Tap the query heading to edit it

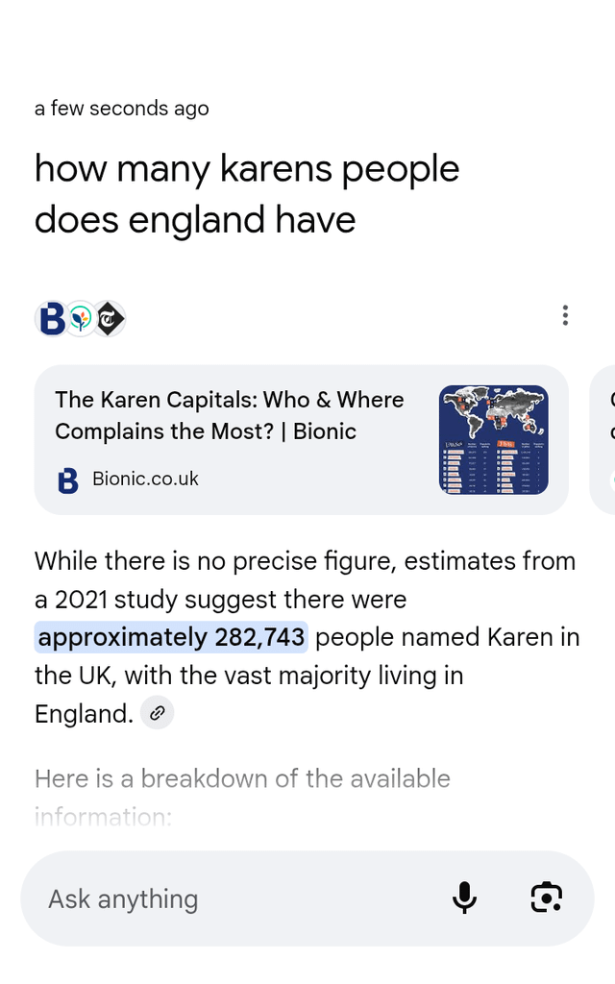tap(247, 193)
